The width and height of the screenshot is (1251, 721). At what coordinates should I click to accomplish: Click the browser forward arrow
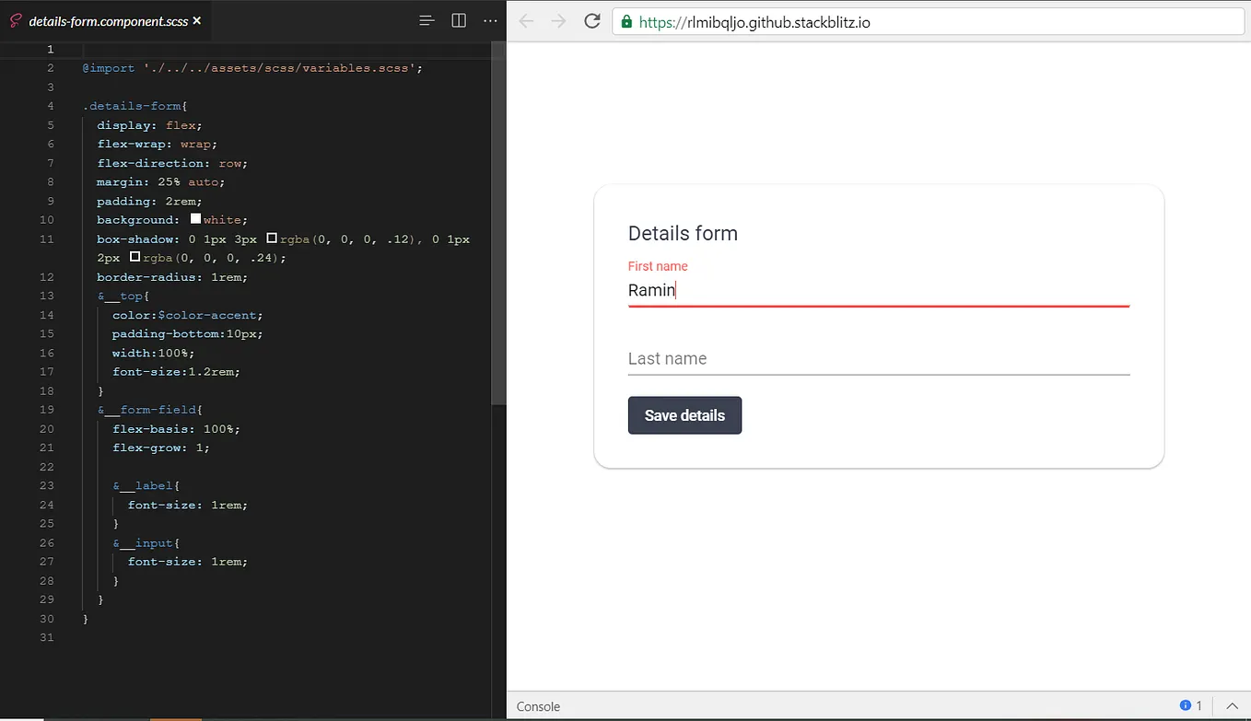[559, 21]
